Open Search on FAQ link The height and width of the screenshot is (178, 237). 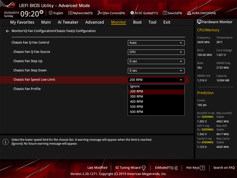224,168
